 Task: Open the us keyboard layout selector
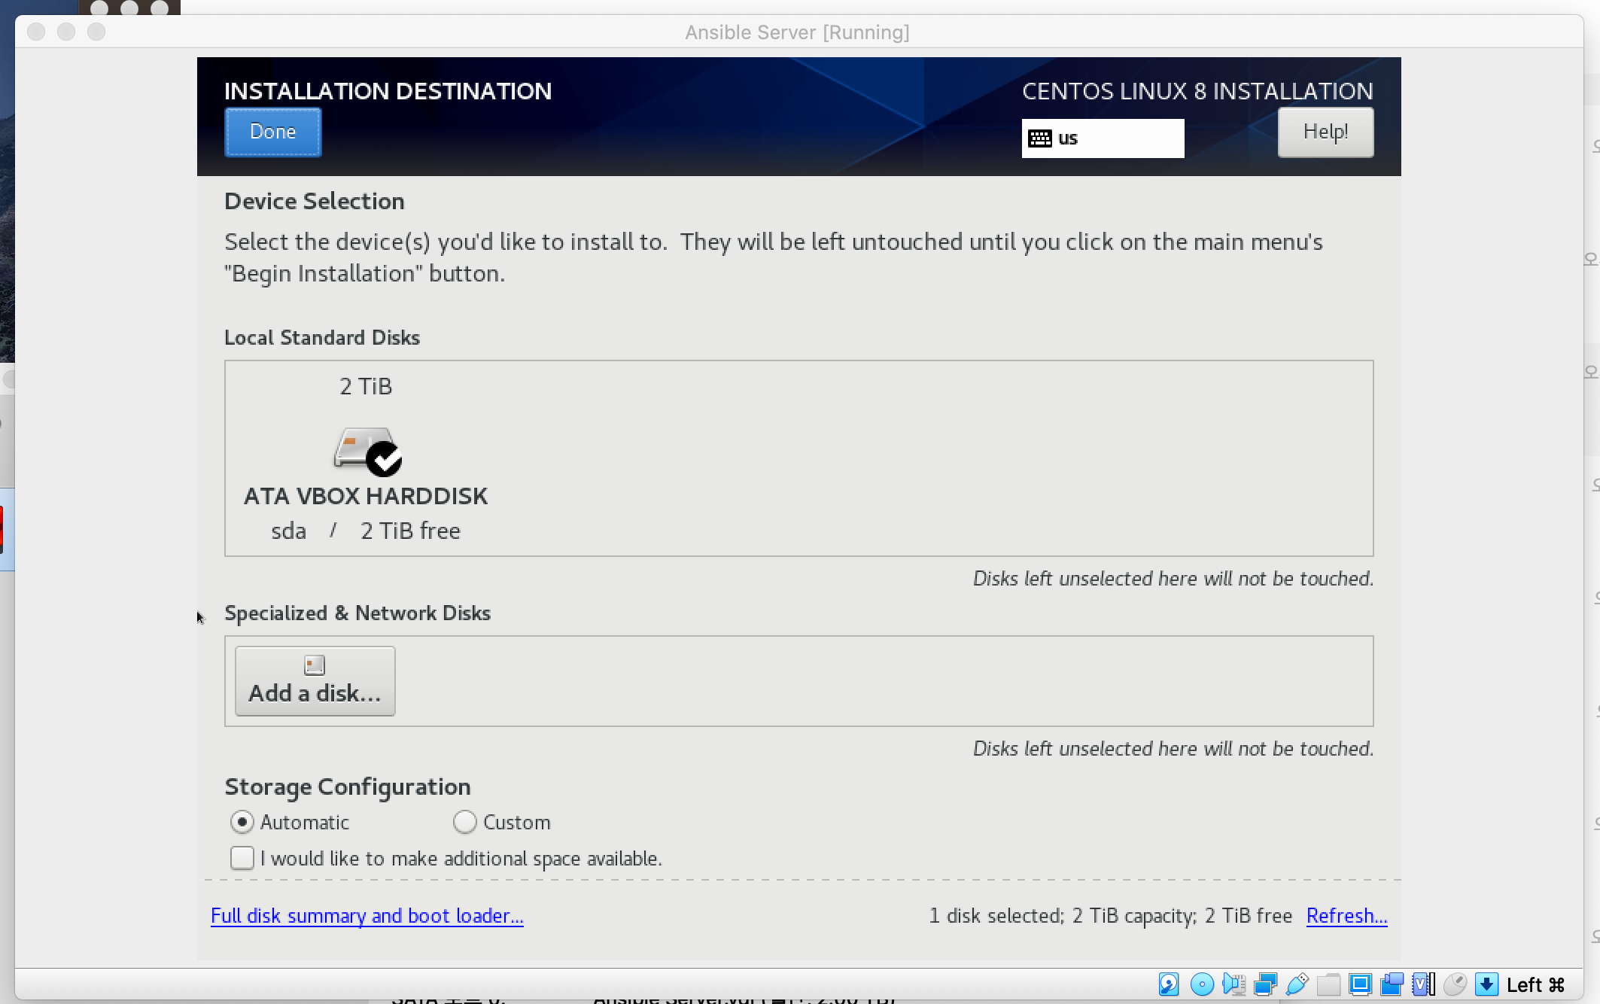pyautogui.click(x=1103, y=138)
